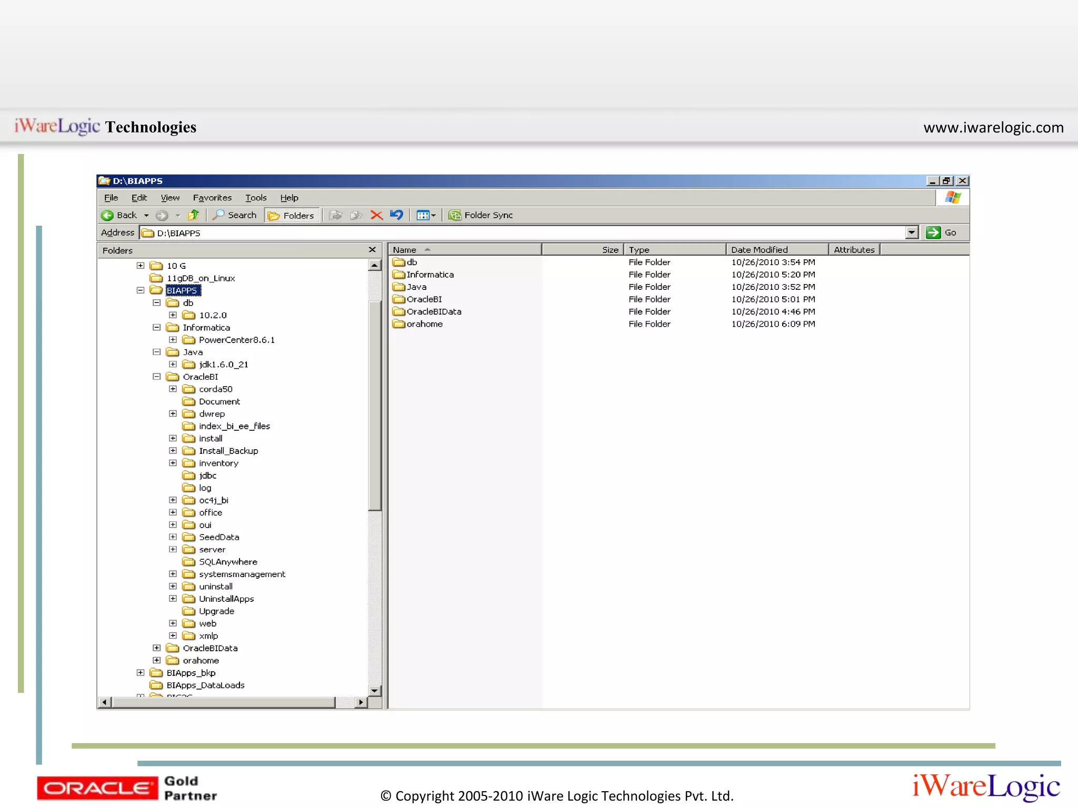Select the SQLAnywhere folder icon in tree

point(188,562)
